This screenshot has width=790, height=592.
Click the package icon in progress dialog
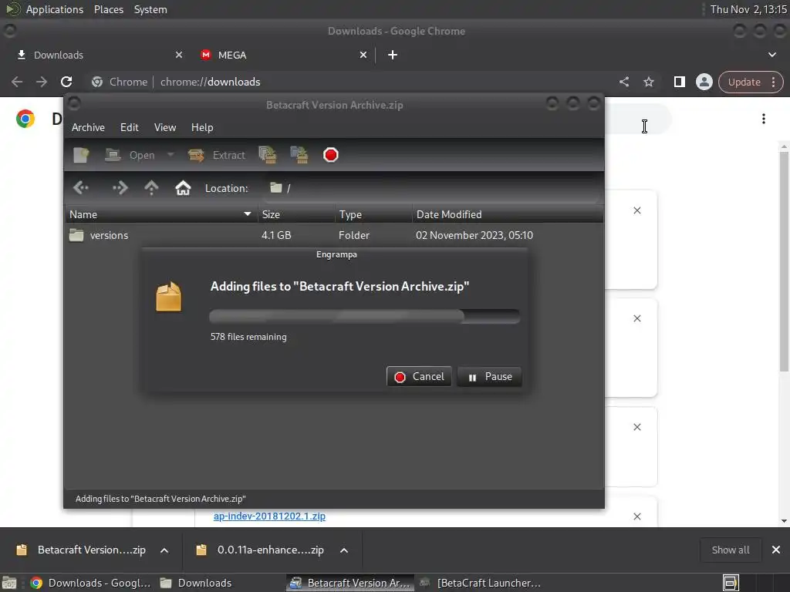168,297
